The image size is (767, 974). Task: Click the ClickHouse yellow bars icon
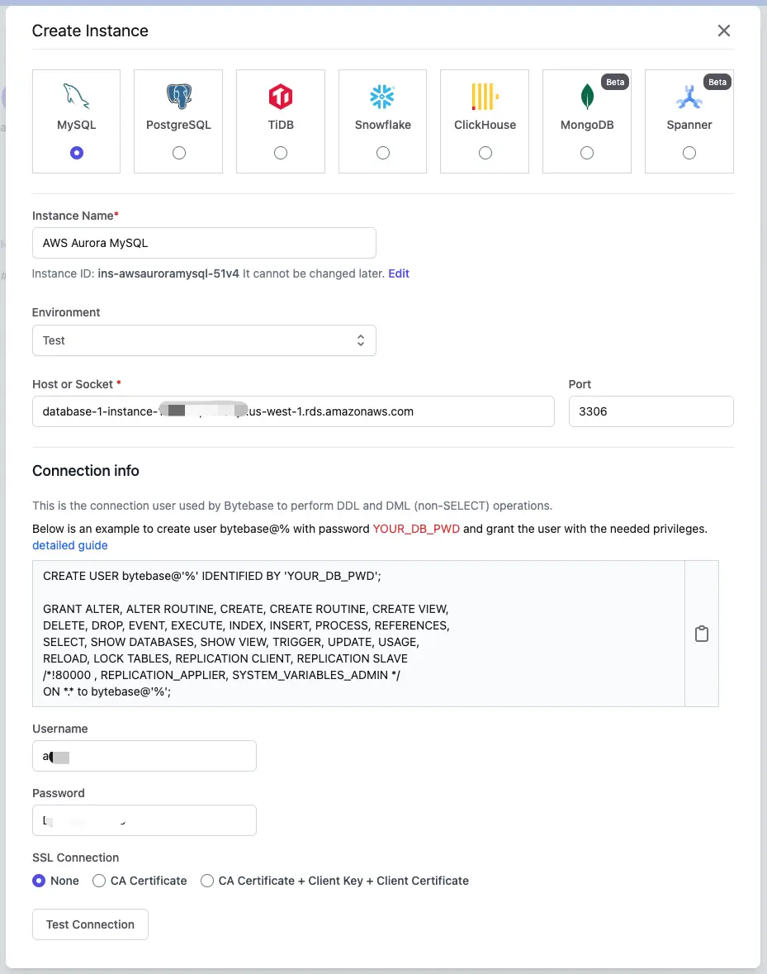coord(485,97)
